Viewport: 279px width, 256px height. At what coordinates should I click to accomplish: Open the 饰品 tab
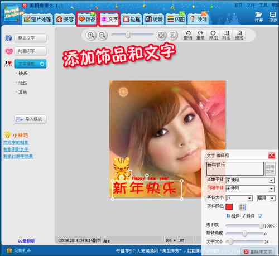tap(86, 19)
